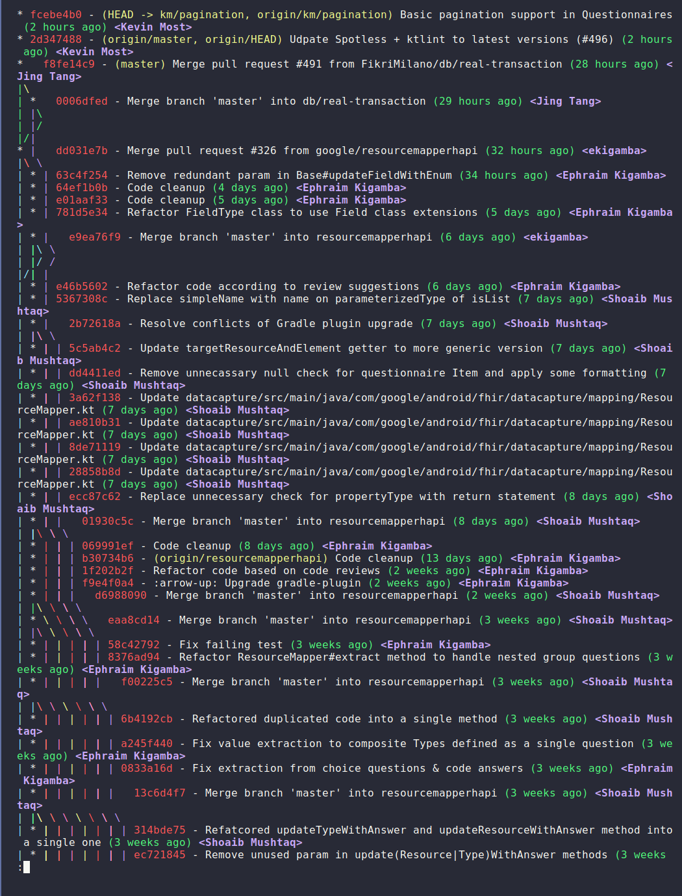
Task: Click author name <Kevin Most> on first commit
Action: tap(153, 27)
